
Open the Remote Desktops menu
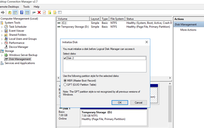[9, 7]
